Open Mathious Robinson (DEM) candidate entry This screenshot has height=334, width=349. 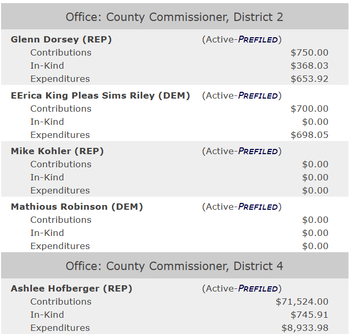(77, 207)
